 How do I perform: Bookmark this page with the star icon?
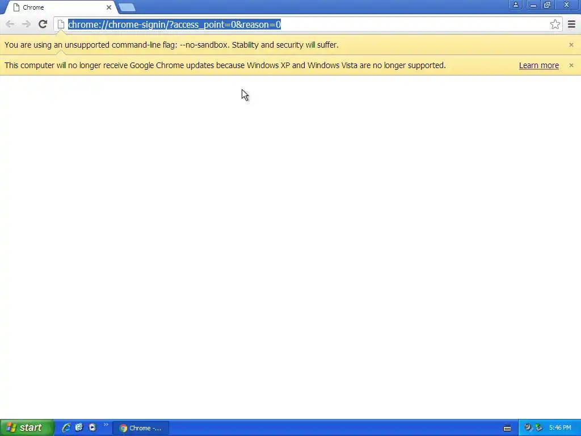[x=555, y=24]
